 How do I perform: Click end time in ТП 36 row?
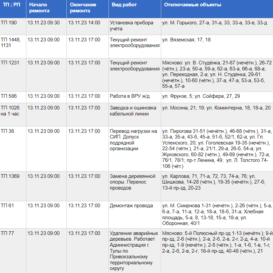pyautogui.click(x=87, y=149)
